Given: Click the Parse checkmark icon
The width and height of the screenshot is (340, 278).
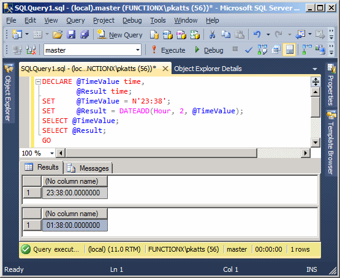Looking at the screenshot, I should pyautogui.click(x=249, y=50).
